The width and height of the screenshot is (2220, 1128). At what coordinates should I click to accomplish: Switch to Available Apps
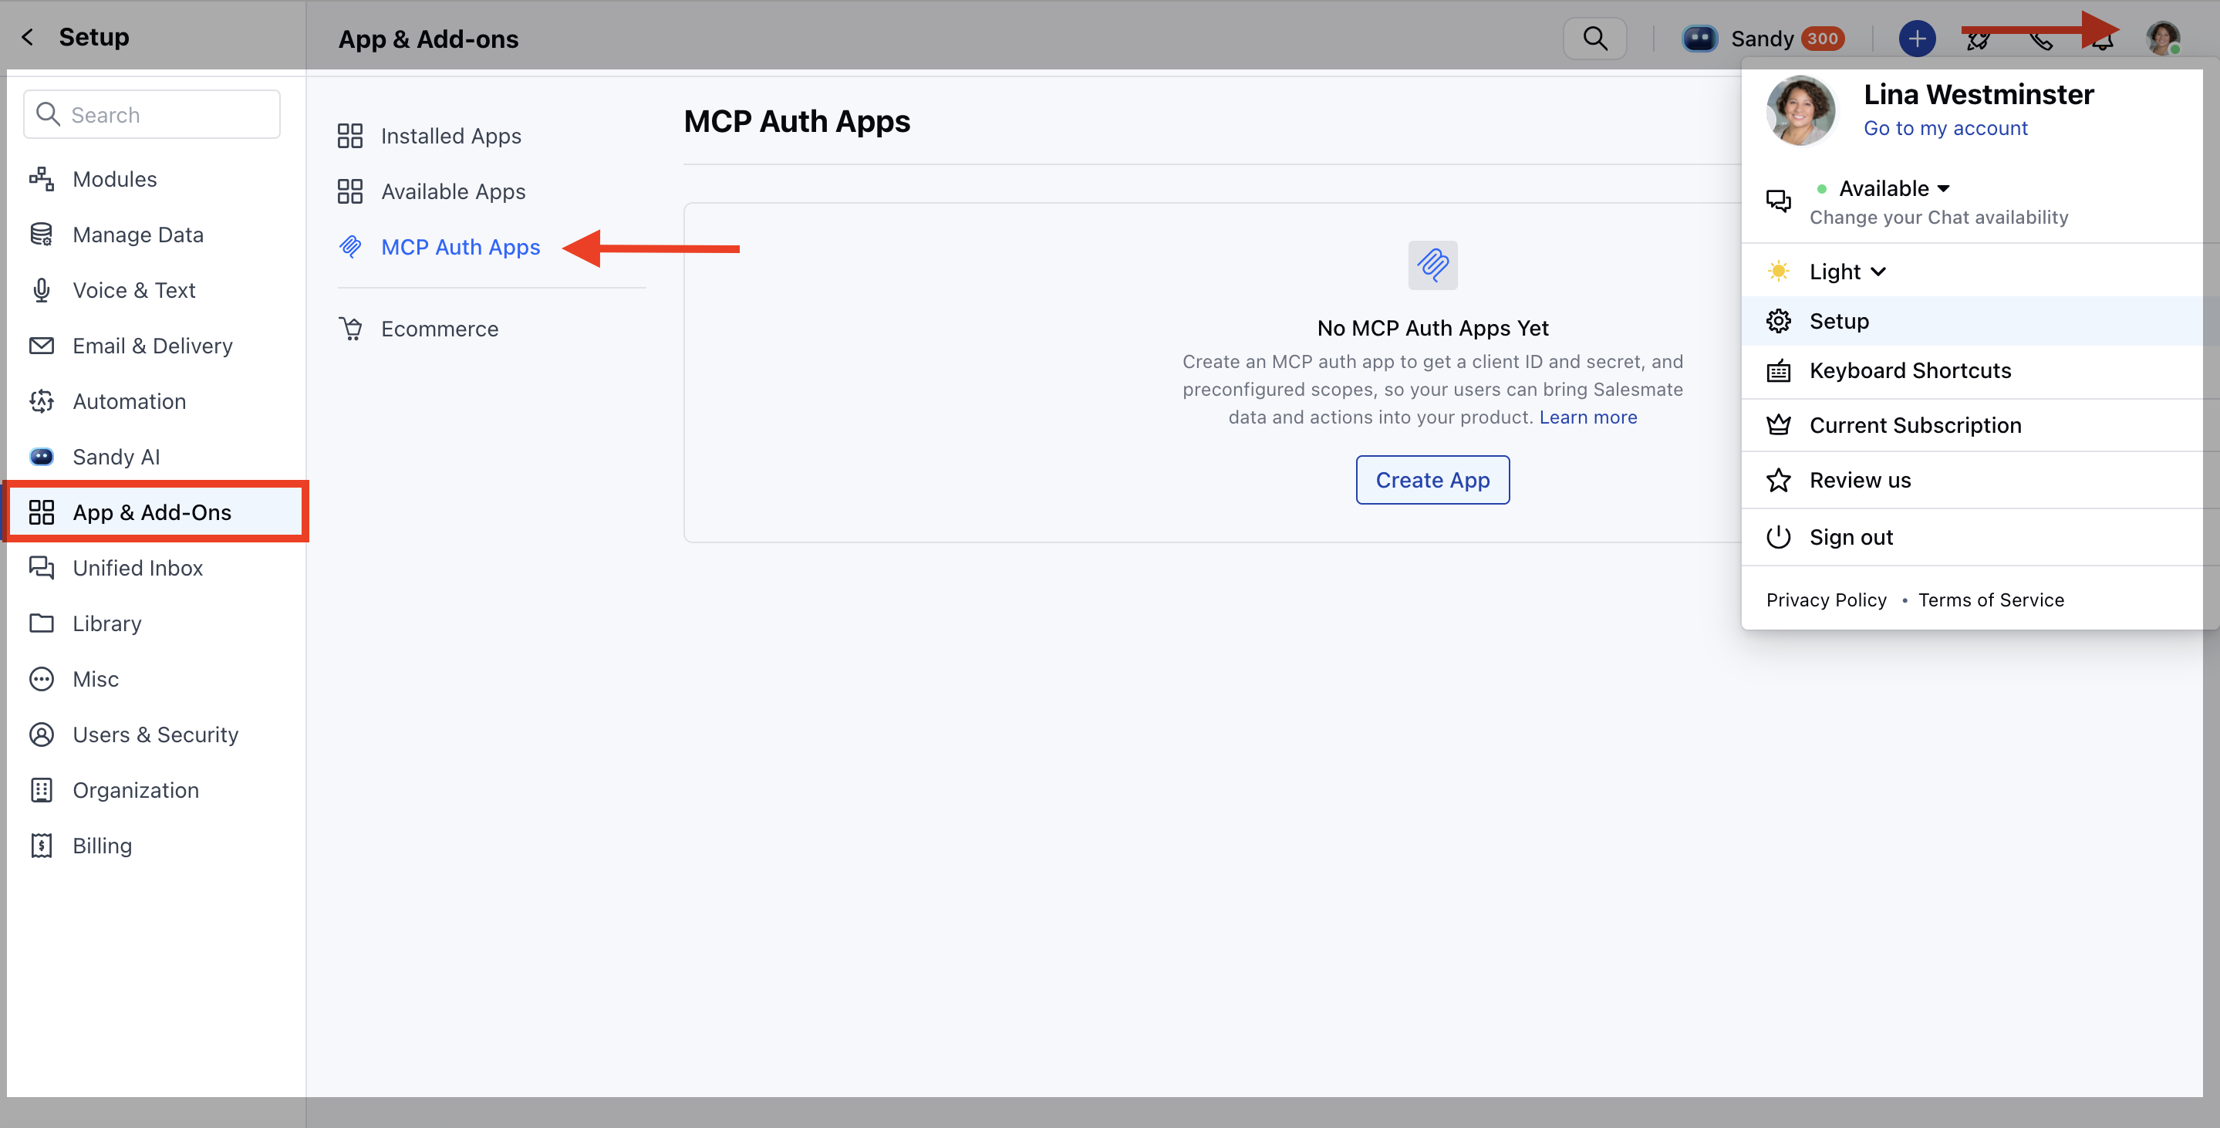(x=431, y=191)
